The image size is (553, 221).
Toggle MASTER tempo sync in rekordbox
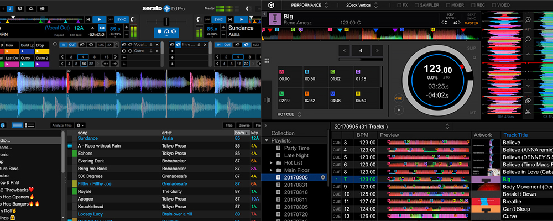(x=471, y=23)
